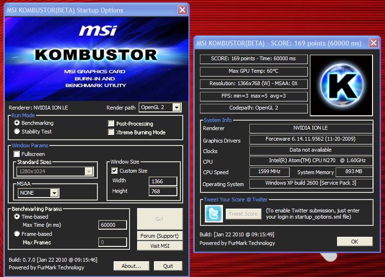Image resolution: width=385 pixels, height=277 pixels.
Task: Click 'Renderer: NVIDIA ION LE' label in Startup Options
Action: coord(38,108)
